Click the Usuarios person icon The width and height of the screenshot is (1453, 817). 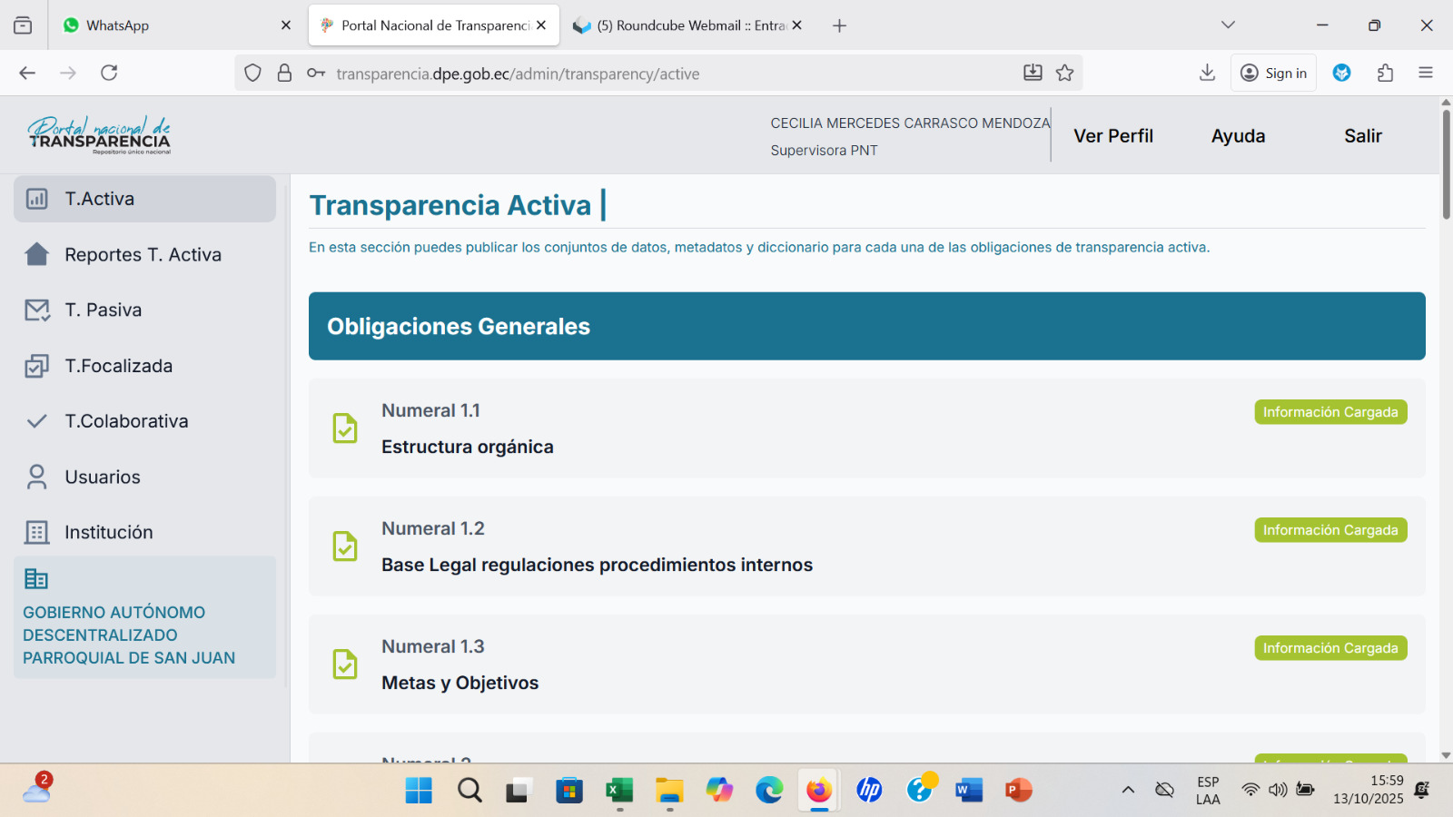pos(37,477)
